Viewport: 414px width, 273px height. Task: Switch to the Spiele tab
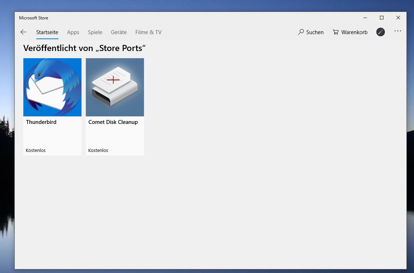tap(95, 32)
